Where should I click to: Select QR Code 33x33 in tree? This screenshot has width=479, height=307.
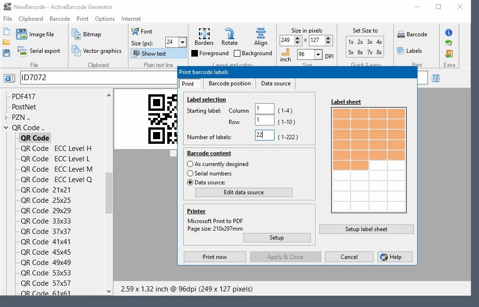coord(46,221)
